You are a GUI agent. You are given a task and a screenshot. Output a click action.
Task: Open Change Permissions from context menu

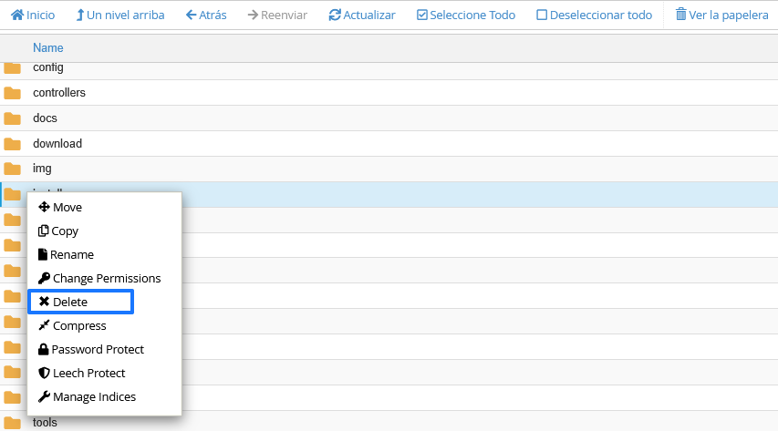coord(99,278)
